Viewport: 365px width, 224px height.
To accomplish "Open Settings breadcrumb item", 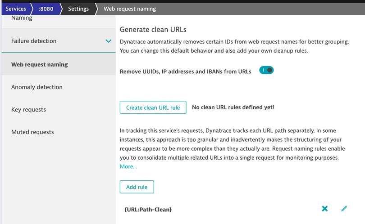I will tap(78, 9).
